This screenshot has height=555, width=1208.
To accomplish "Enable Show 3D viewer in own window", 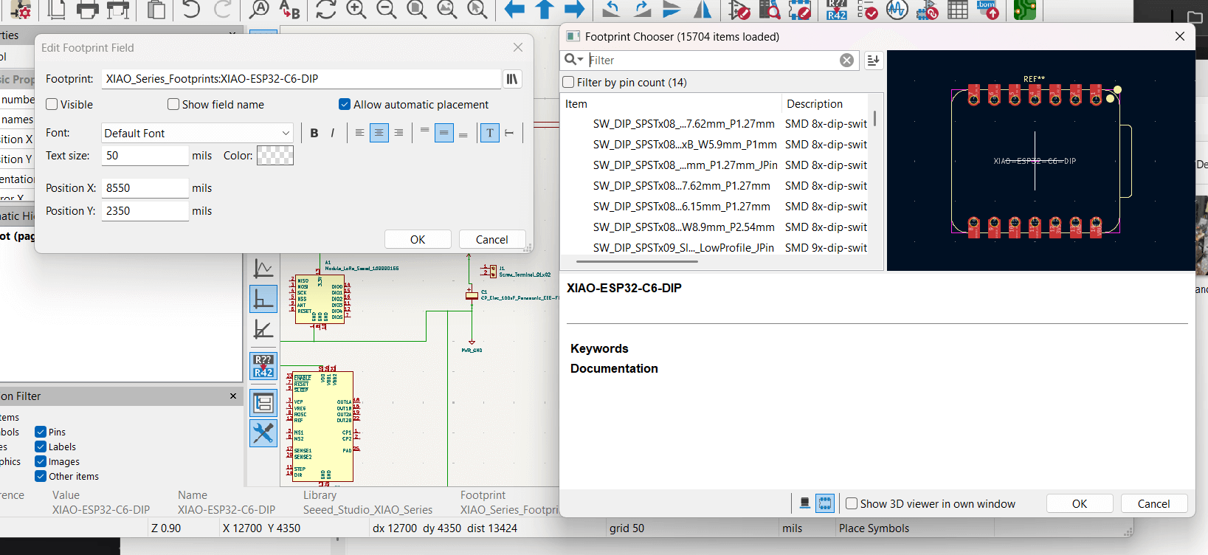I will tap(852, 503).
